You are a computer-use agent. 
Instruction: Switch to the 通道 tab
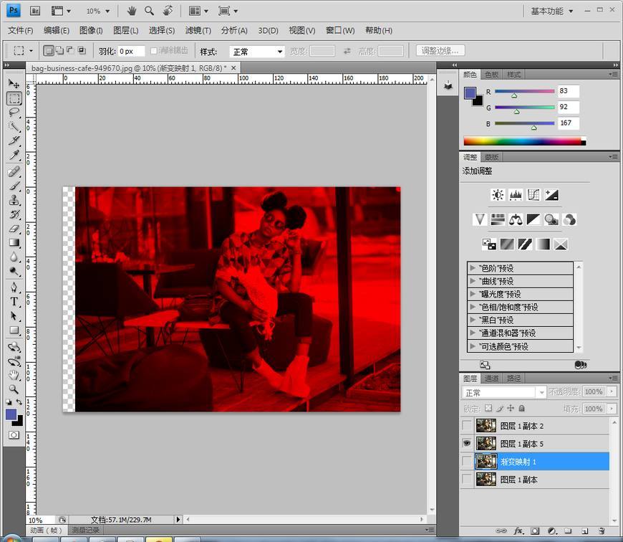pos(491,378)
